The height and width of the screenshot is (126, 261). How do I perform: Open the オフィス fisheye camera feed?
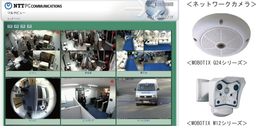tap(33, 98)
